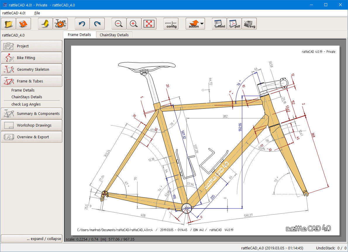Open the Bike Fitting section
The width and height of the screenshot is (348, 252).
tap(32, 58)
